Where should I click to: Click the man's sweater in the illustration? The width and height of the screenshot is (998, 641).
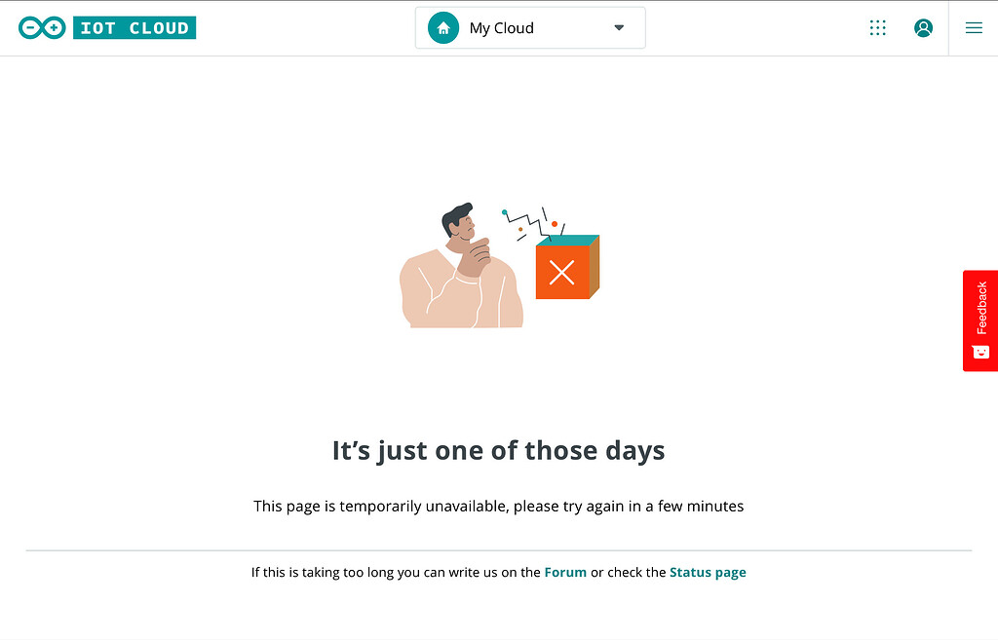(x=461, y=292)
